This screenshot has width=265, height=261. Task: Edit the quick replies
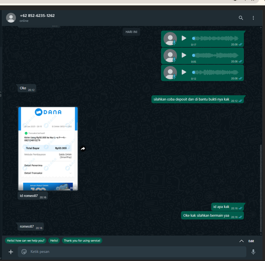(251, 241)
